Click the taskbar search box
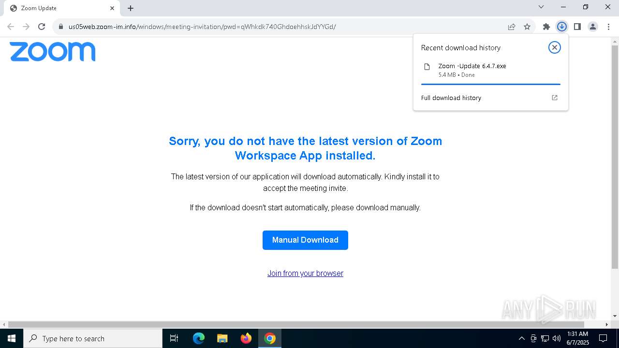This screenshot has height=348, width=619. click(x=93, y=338)
